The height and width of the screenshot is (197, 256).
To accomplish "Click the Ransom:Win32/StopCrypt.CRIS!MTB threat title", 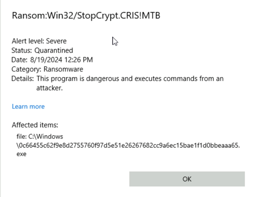I will (x=86, y=16).
